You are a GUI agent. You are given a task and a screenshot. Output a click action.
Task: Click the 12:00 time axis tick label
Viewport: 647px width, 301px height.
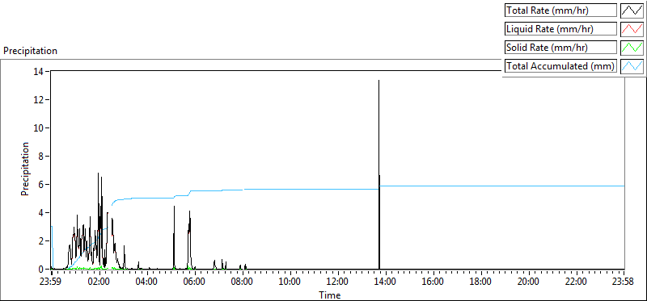click(x=338, y=282)
